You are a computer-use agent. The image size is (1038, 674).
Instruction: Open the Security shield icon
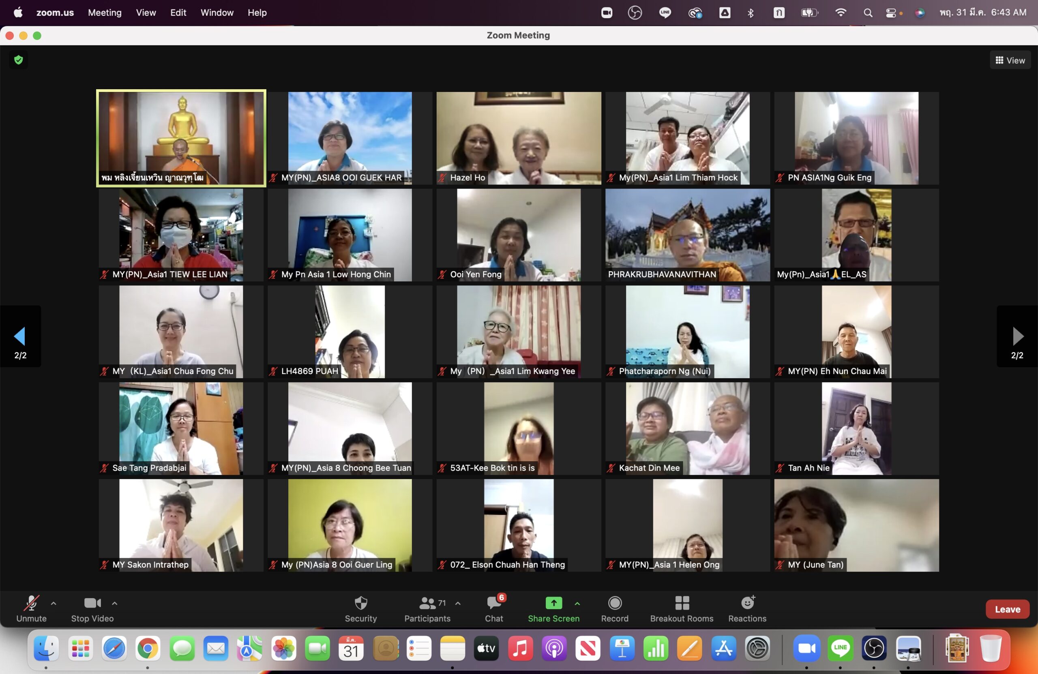pos(361,603)
